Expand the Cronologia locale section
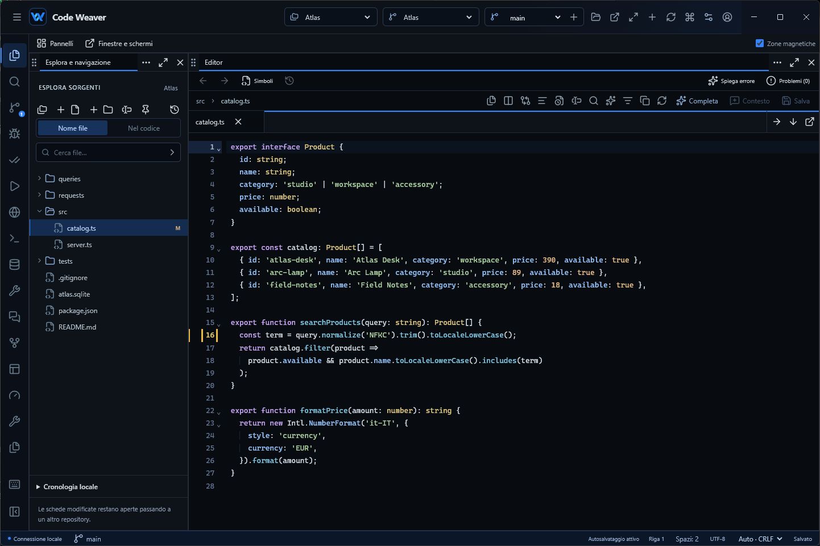The image size is (820, 546). [67, 487]
